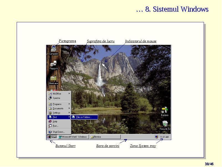
Task: Select the Floppy A shortcut icon
Action: tap(54, 65)
